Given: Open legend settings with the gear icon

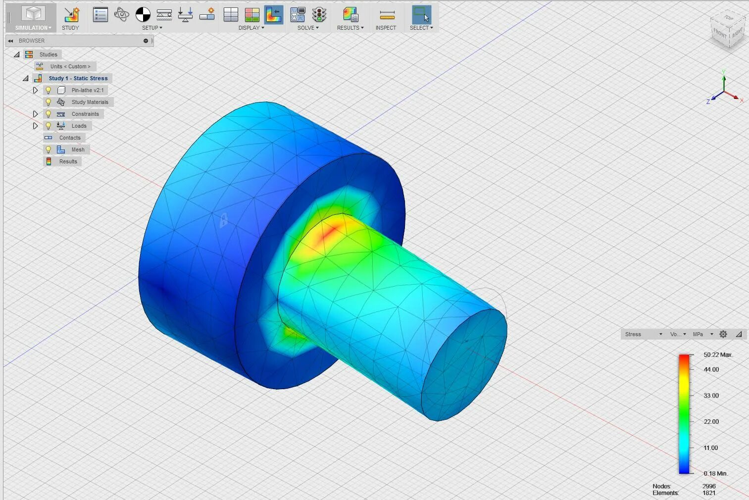Looking at the screenshot, I should (723, 334).
